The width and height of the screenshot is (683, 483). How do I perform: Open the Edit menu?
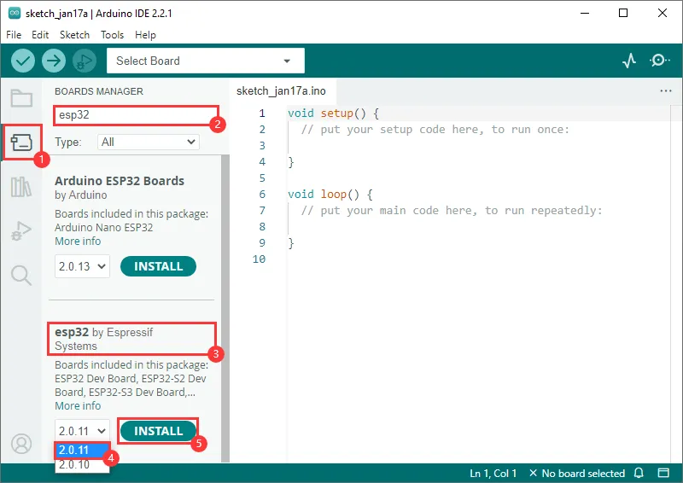tap(40, 35)
